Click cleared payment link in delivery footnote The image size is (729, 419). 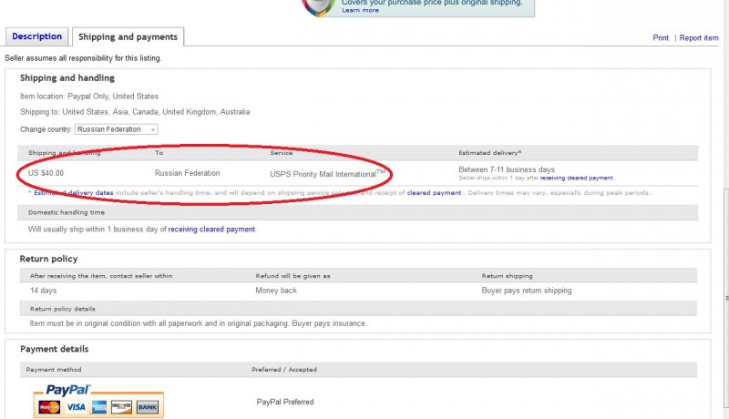click(x=435, y=193)
